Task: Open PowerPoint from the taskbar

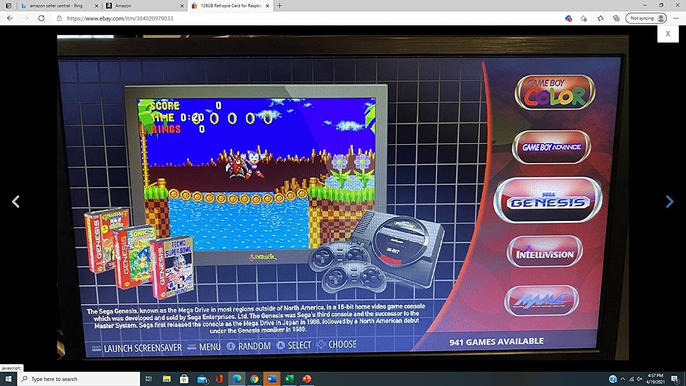Action: click(x=307, y=379)
